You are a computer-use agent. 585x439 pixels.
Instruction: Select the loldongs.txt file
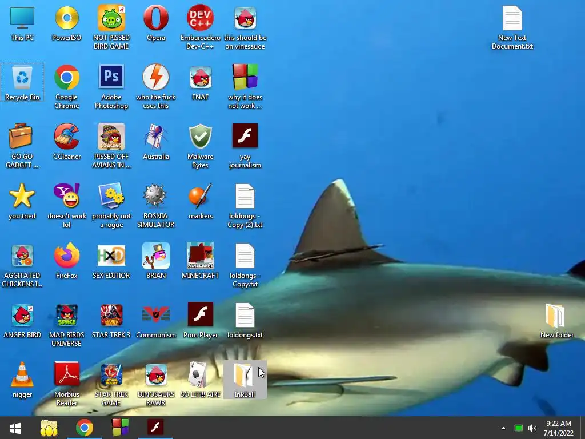[x=245, y=321]
